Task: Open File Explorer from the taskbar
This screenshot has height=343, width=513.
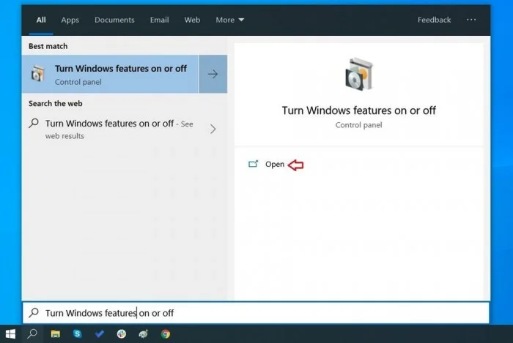Action: pyautogui.click(x=55, y=334)
